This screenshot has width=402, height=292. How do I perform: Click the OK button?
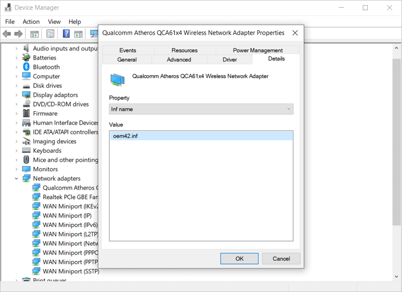[239, 258]
